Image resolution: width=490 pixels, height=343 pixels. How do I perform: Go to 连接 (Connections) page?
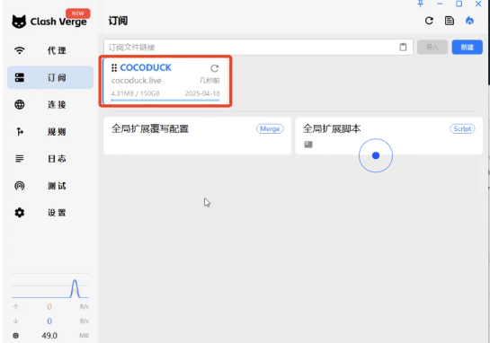point(50,104)
